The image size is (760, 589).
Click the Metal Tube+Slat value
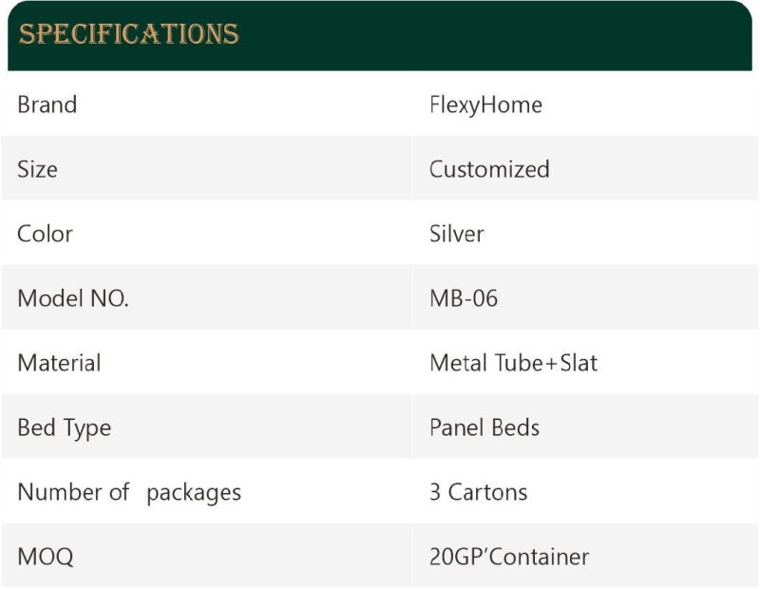pos(513,363)
